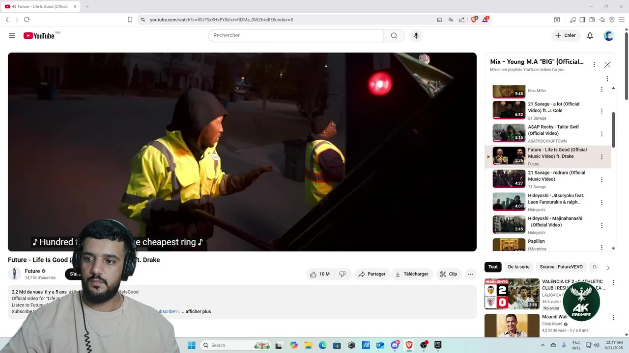Open the YouTube hamburger guide menu

pos(12,36)
